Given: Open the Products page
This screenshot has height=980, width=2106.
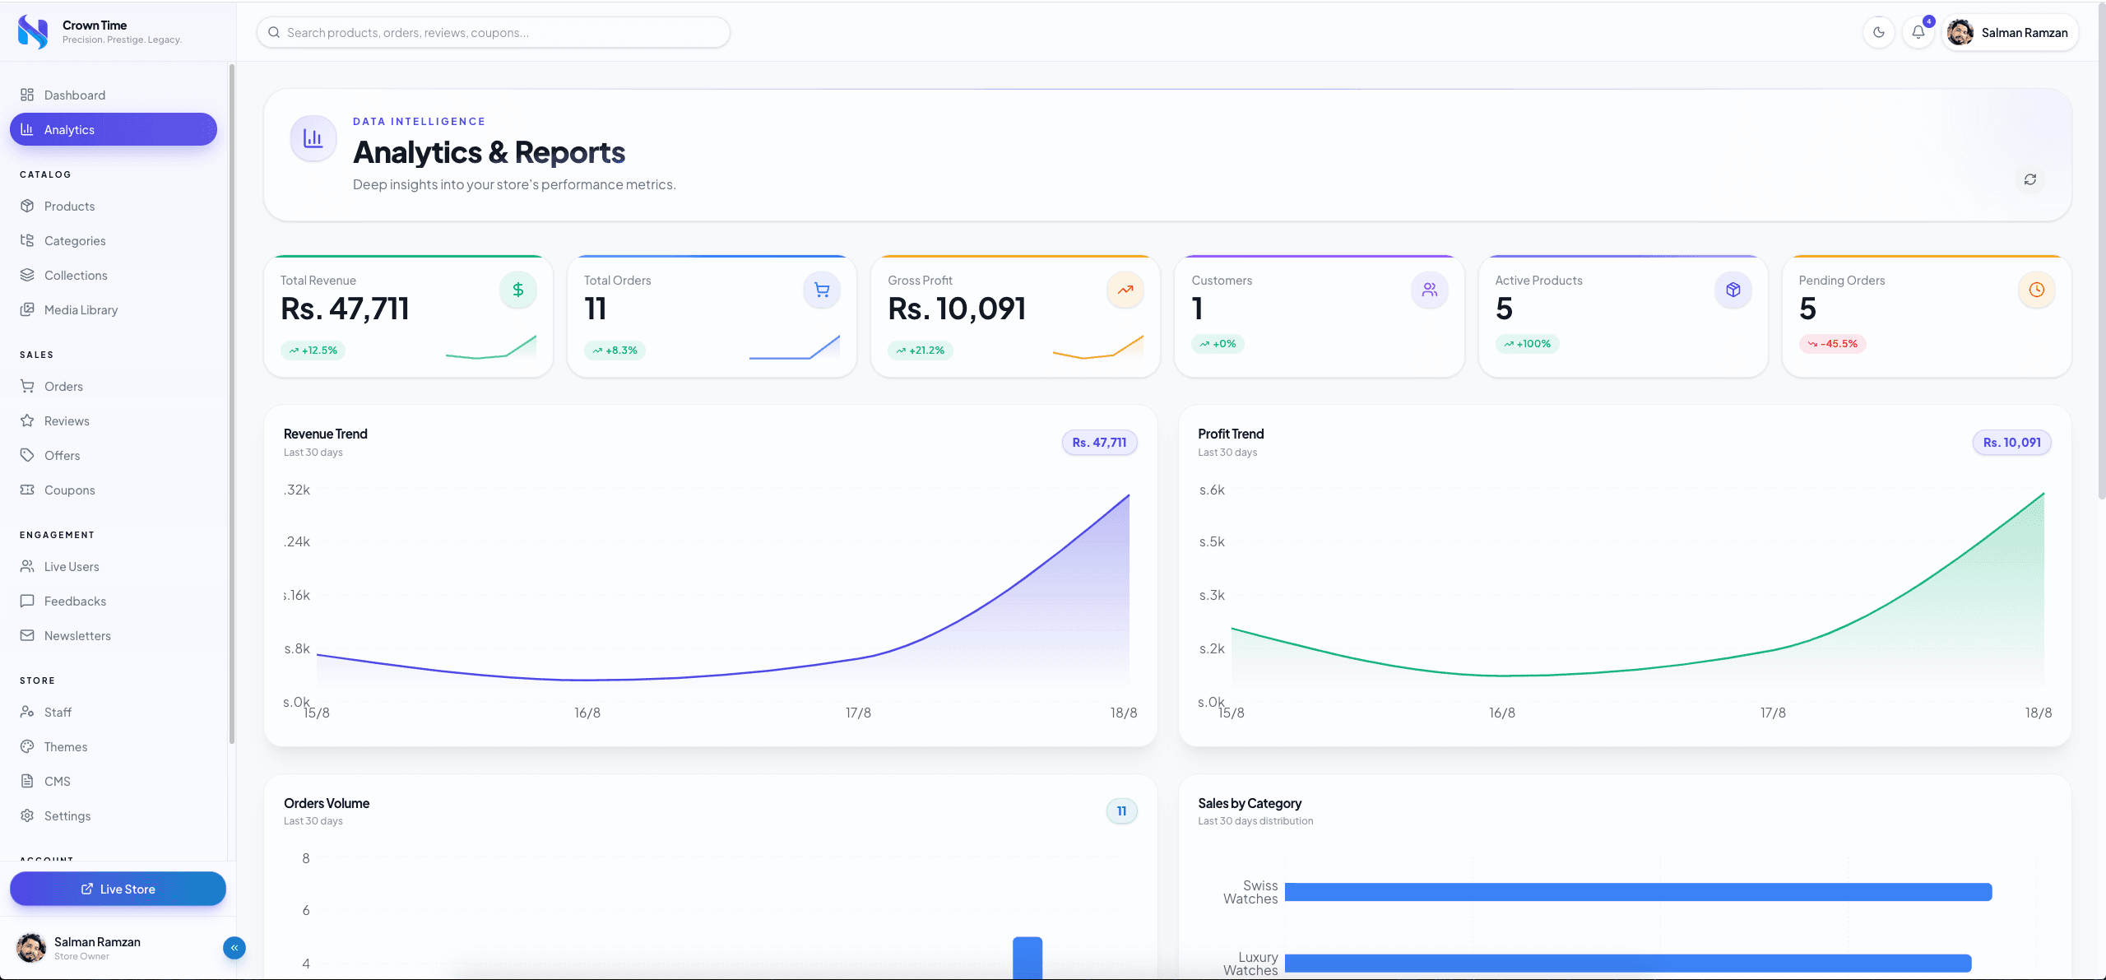Looking at the screenshot, I should pos(114,207).
